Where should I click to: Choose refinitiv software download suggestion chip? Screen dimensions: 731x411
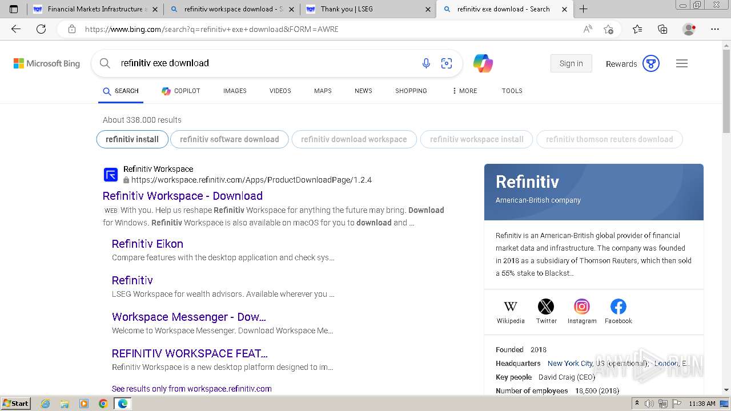point(230,139)
